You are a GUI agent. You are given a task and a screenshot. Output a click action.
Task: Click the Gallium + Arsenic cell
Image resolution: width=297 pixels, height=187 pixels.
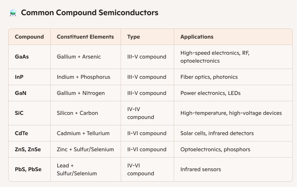(79, 57)
